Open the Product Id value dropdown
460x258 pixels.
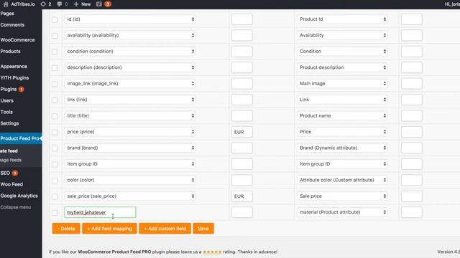[342, 19]
